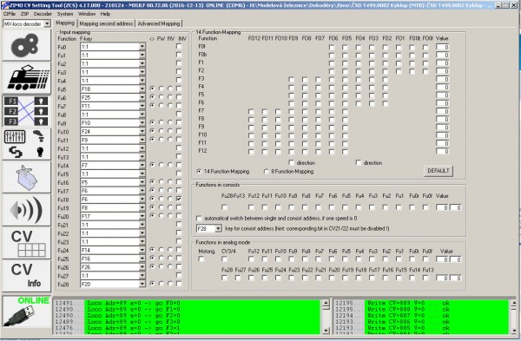Open the Decoder menu
The image size is (521, 341).
tap(43, 14)
